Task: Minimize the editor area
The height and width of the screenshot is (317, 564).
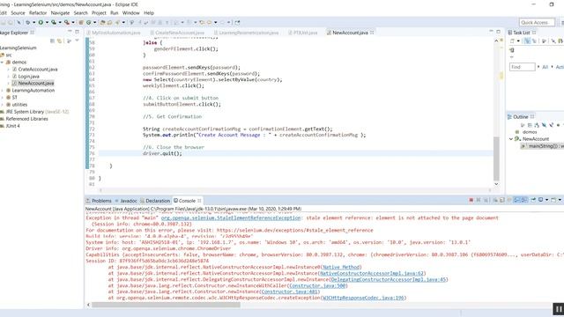Action: (491, 32)
